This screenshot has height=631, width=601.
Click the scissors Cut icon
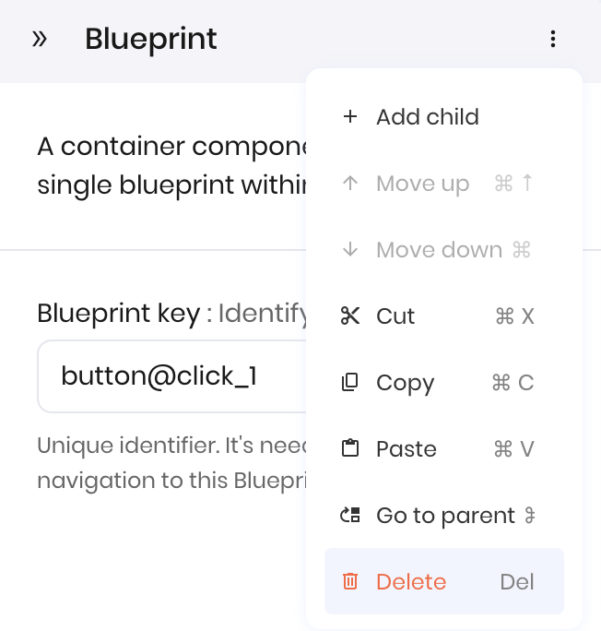tap(350, 315)
